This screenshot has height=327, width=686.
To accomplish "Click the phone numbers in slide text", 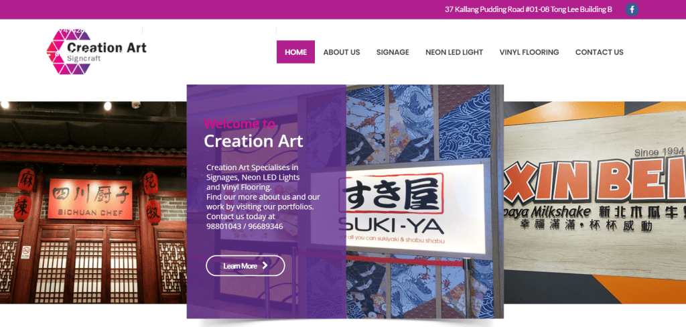I will tap(245, 226).
